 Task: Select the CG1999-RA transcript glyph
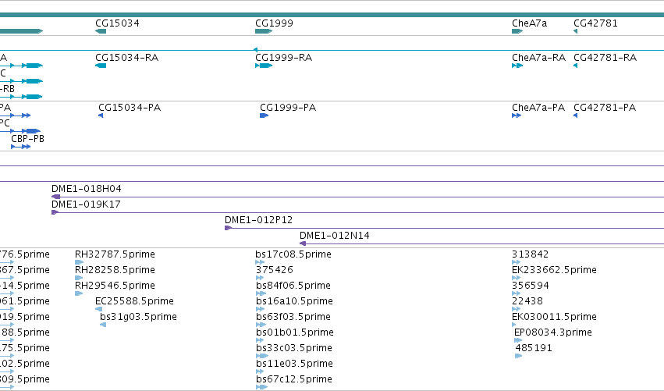(x=264, y=66)
